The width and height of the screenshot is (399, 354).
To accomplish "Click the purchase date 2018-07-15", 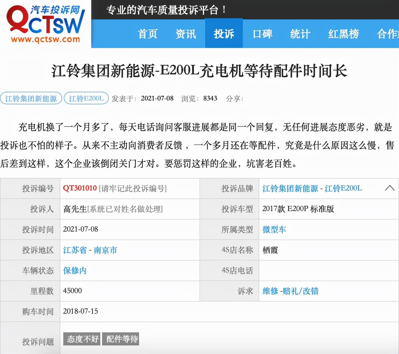I will [x=80, y=311].
